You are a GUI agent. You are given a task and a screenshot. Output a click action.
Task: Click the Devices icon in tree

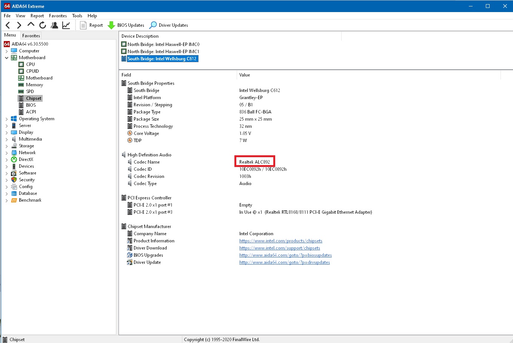pyautogui.click(x=14, y=166)
